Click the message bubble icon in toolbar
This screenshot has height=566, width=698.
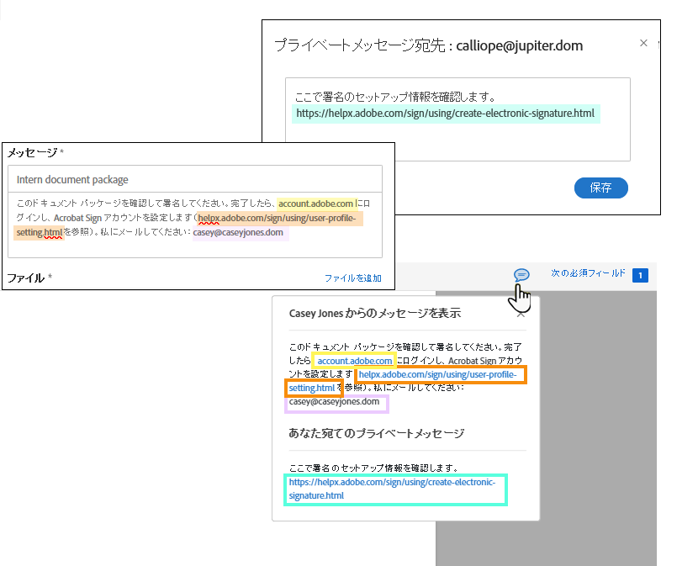click(521, 275)
